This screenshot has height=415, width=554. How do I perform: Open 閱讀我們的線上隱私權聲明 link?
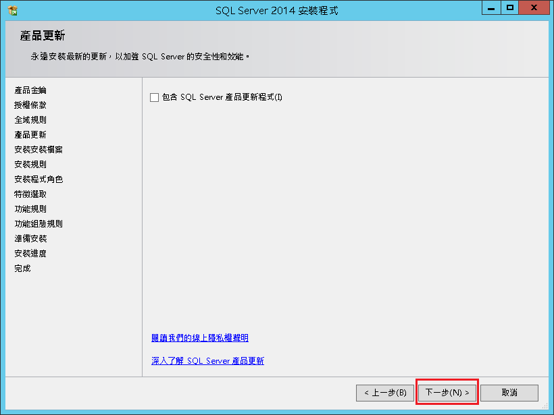coord(200,337)
